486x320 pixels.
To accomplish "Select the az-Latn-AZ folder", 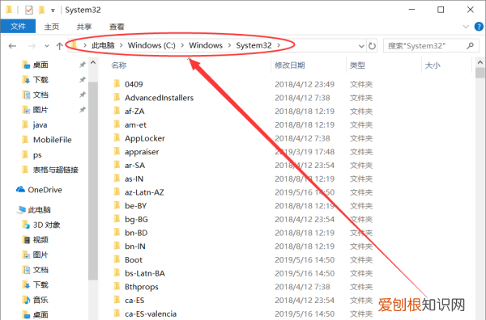I will click(x=144, y=192).
